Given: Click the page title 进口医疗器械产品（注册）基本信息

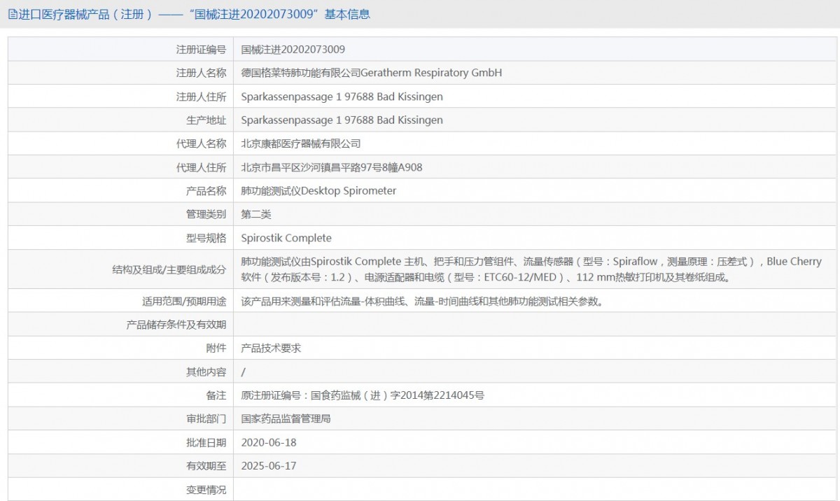Looking at the screenshot, I should coord(195,14).
